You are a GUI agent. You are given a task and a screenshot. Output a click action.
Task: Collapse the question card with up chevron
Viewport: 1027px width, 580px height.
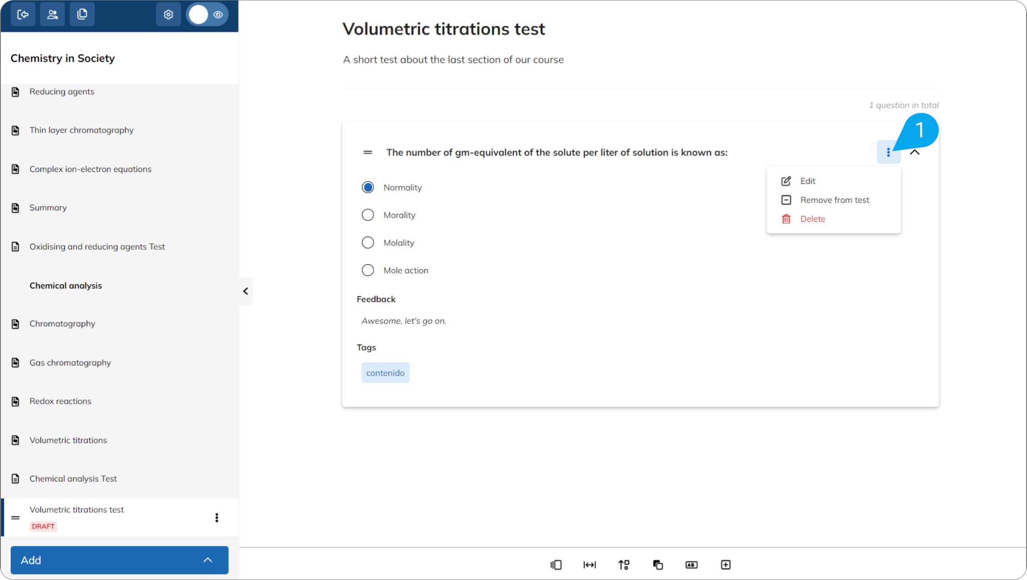915,152
